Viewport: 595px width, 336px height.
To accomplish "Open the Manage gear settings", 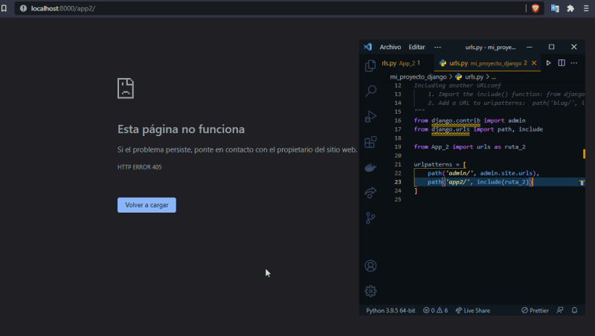I will tap(370, 291).
